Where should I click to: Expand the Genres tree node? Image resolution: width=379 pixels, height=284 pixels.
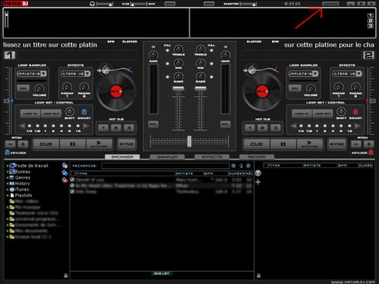tap(8, 178)
